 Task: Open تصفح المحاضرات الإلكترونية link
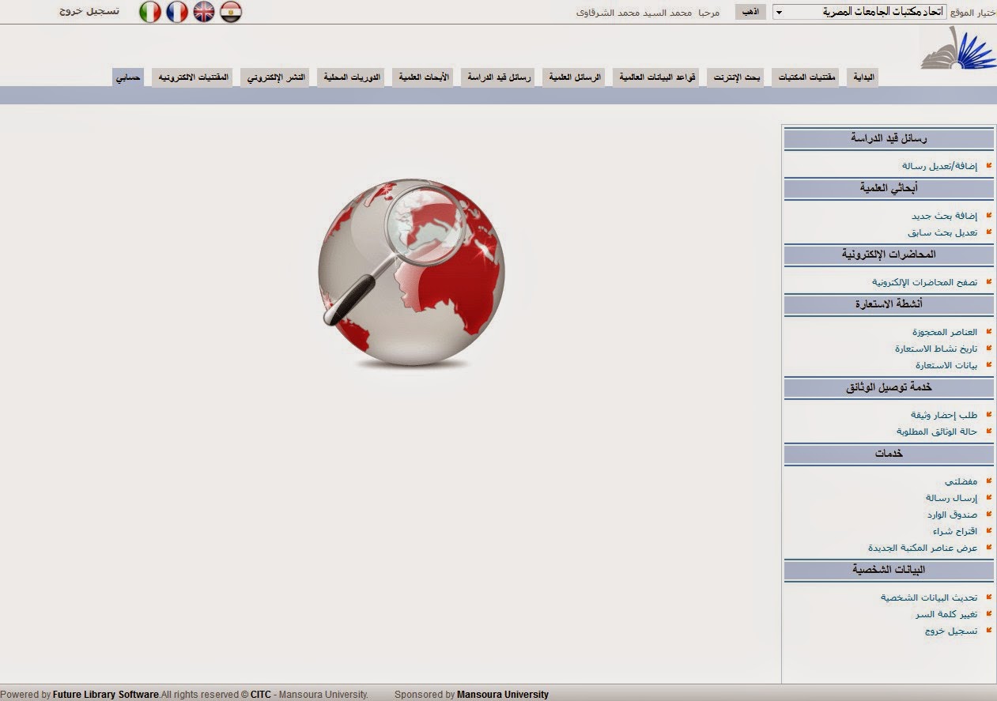click(925, 282)
